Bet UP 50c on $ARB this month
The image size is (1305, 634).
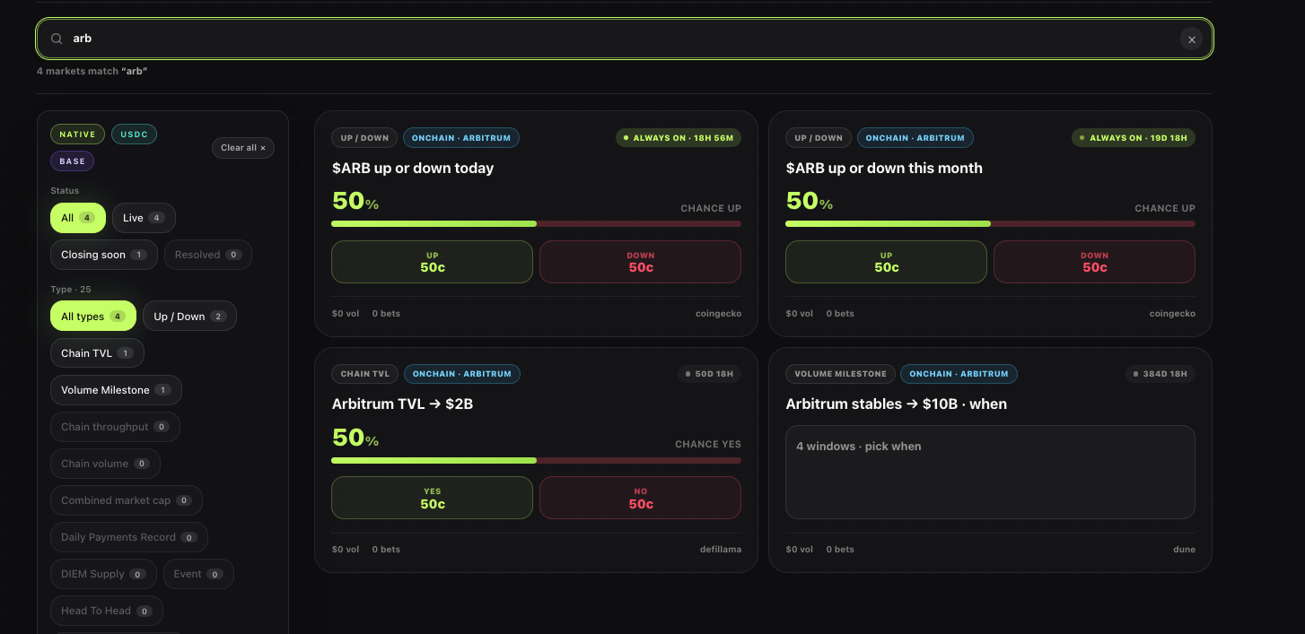pos(886,262)
